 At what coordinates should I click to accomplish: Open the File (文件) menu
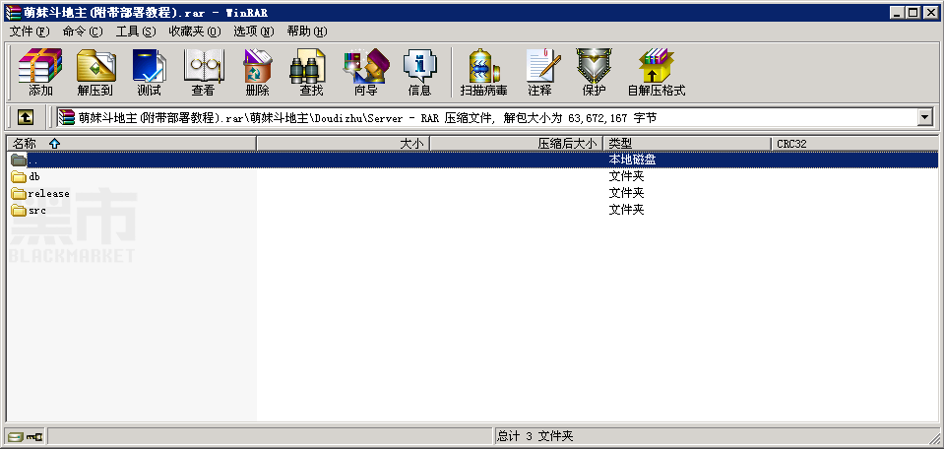pyautogui.click(x=30, y=32)
